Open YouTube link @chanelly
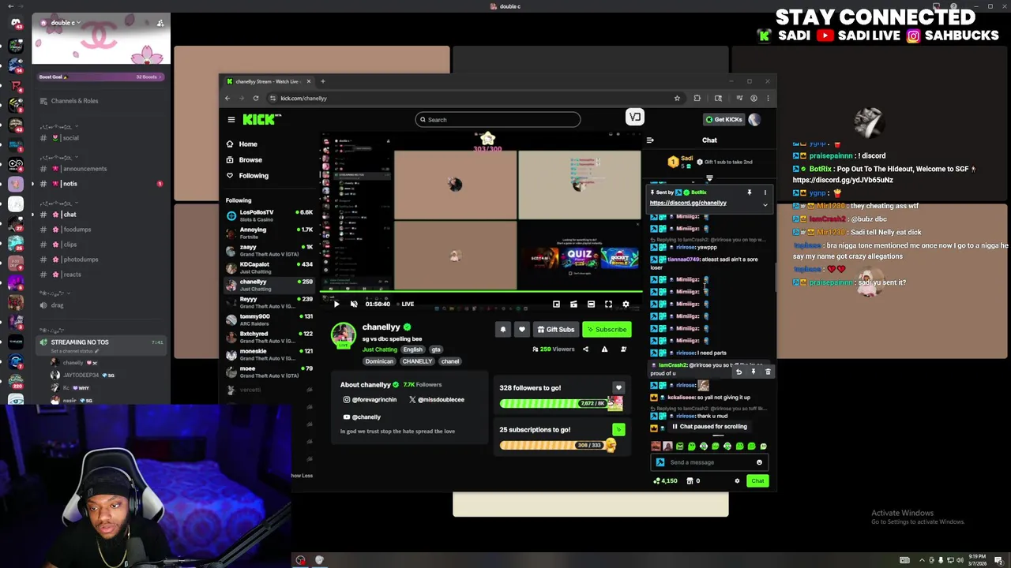This screenshot has height=568, width=1011. [x=362, y=417]
